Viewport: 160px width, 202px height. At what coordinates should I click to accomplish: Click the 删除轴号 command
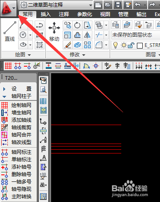(16, 174)
